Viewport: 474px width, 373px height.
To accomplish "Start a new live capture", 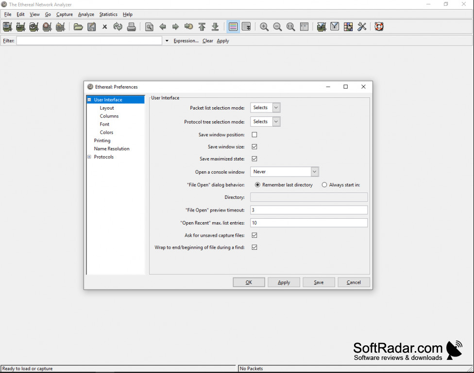I will coord(34,27).
